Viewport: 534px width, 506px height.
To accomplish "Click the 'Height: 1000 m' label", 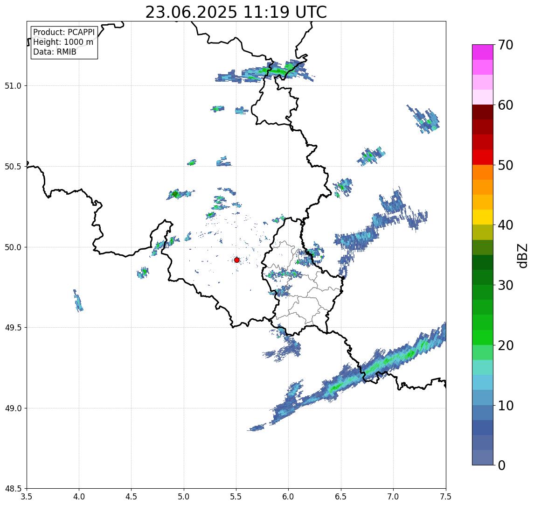I will (63, 42).
